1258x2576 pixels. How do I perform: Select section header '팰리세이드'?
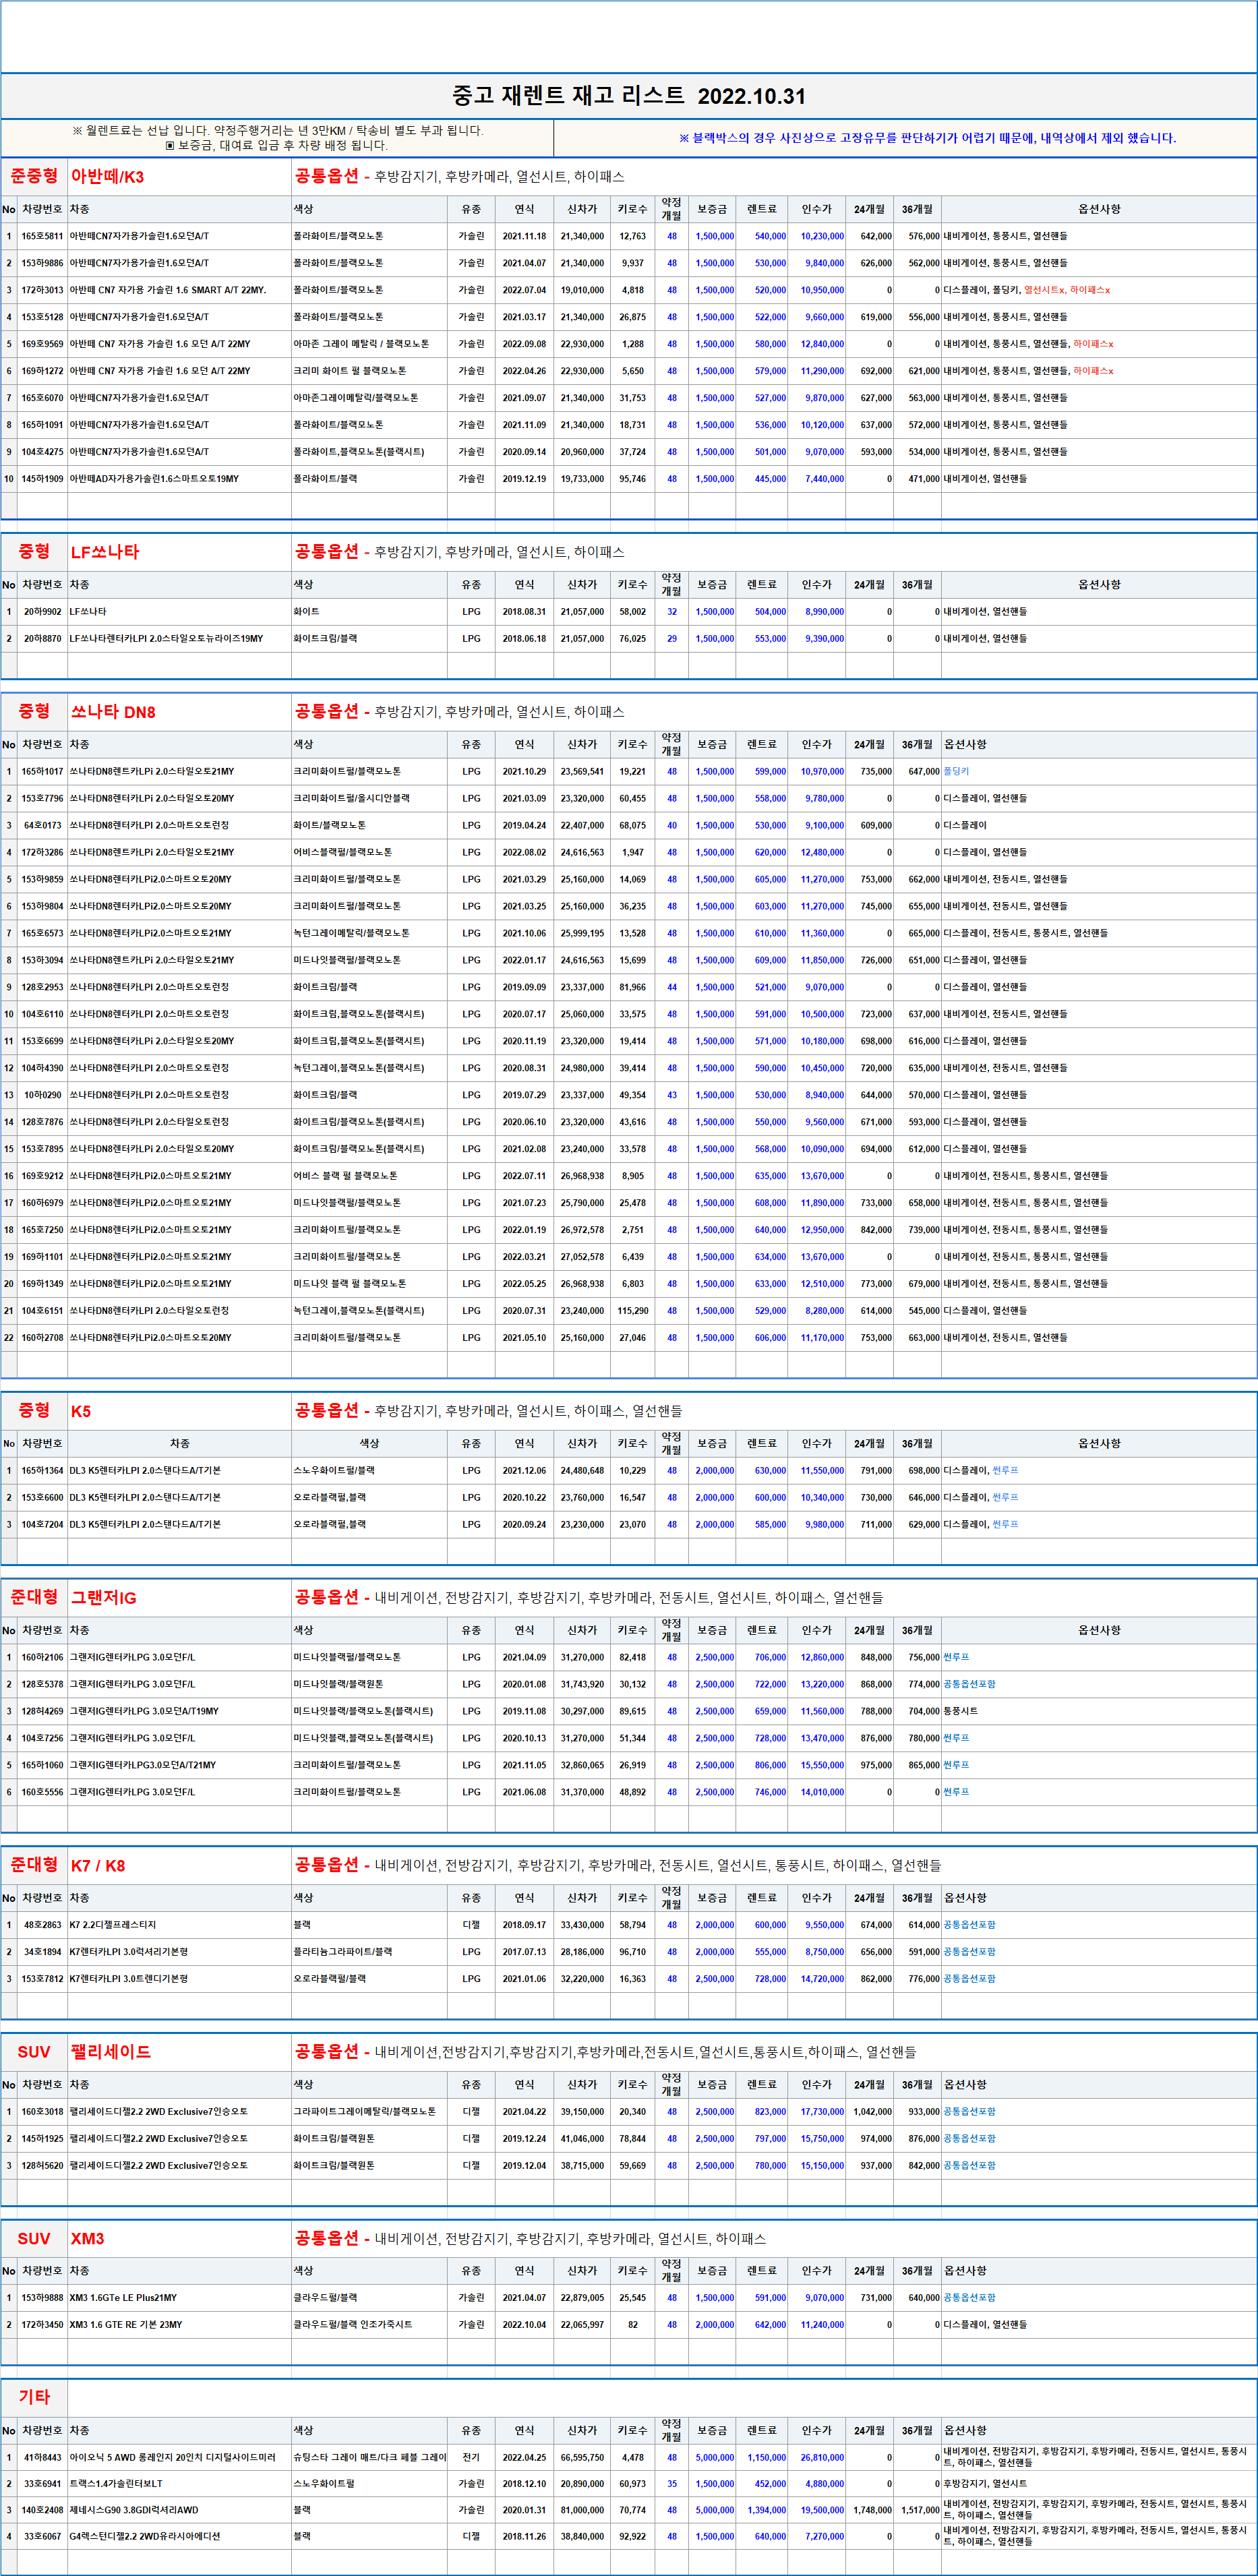pos(111,2052)
